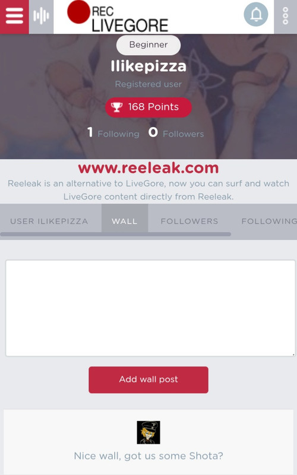Open the three-dot options menu
The height and width of the screenshot is (475, 297).
click(x=286, y=17)
